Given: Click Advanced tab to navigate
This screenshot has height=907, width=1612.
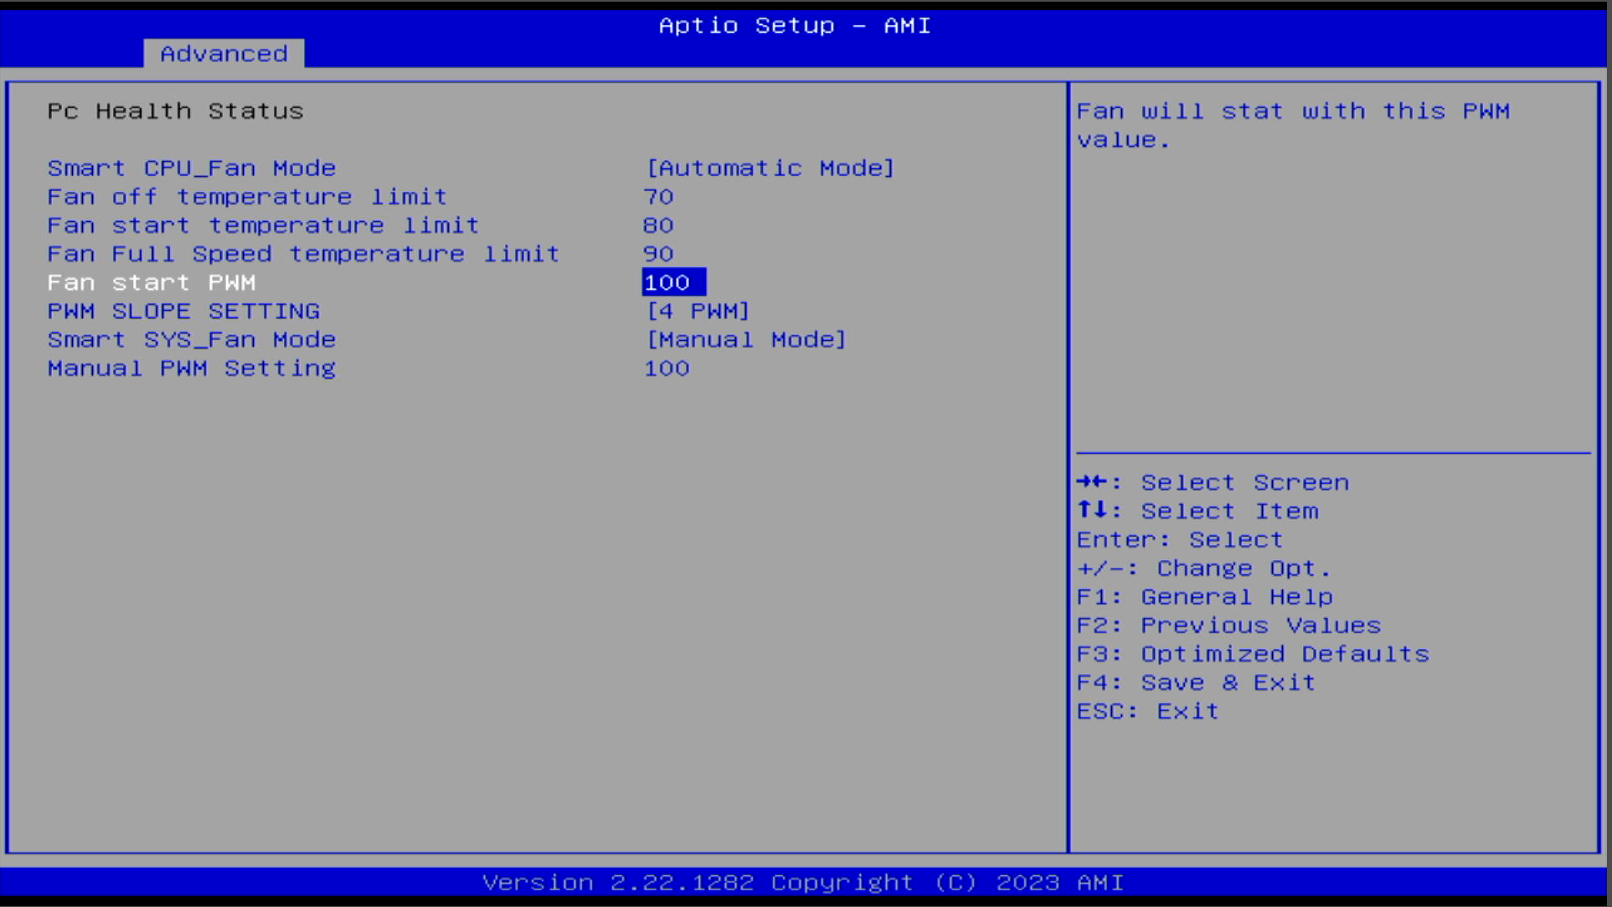Looking at the screenshot, I should click(223, 52).
